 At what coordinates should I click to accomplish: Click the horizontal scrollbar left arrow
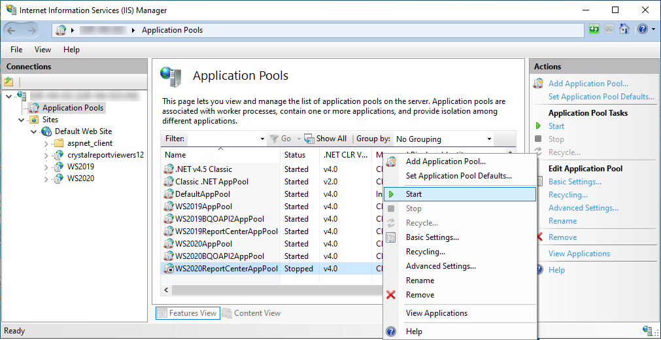coord(166,290)
